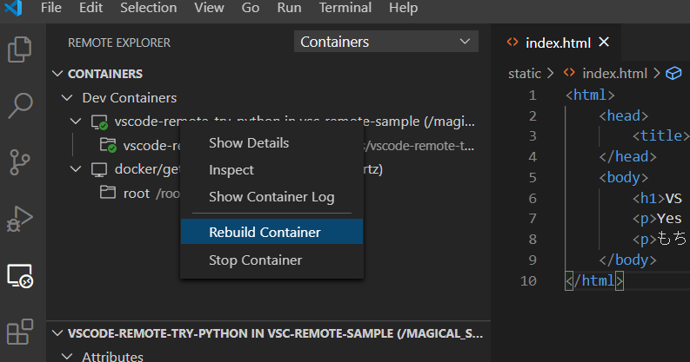Click the VS Code logo icon
The image size is (690, 362).
tap(13, 8)
